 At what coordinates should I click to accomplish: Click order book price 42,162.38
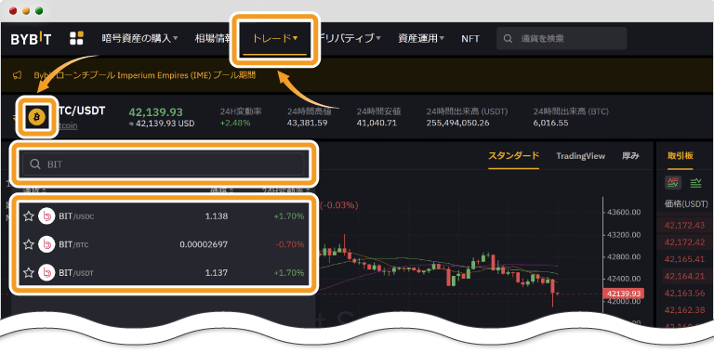coord(684,309)
